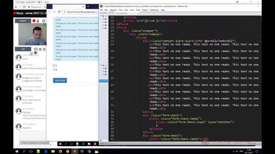The height and width of the screenshot is (154, 275).
Task: Click Sublime tab scroll left arrow
Action: tap(110, 13)
